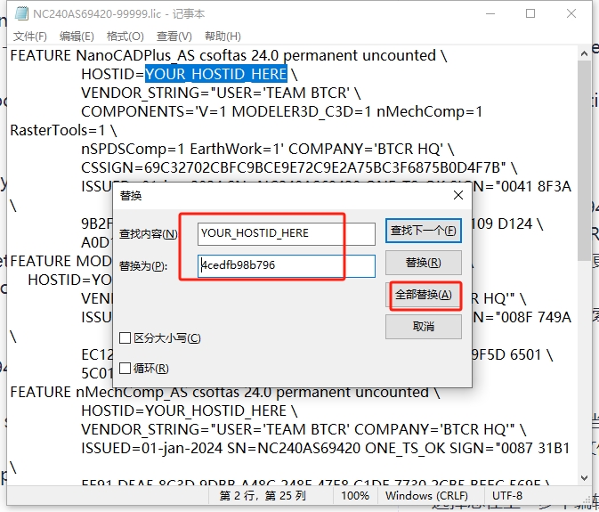Click the 'RasterTools=1' line

pyautogui.click(x=63, y=130)
